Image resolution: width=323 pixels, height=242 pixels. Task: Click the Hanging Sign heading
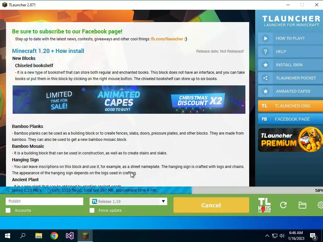pyautogui.click(x=25, y=160)
